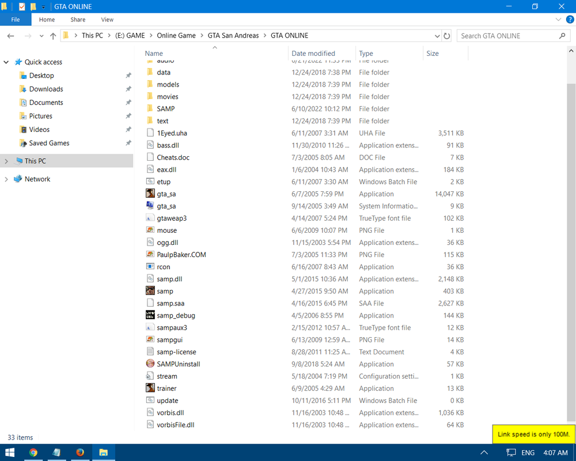Click the gta_sa System Information file icon
This screenshot has width=576, height=461.
(x=150, y=206)
